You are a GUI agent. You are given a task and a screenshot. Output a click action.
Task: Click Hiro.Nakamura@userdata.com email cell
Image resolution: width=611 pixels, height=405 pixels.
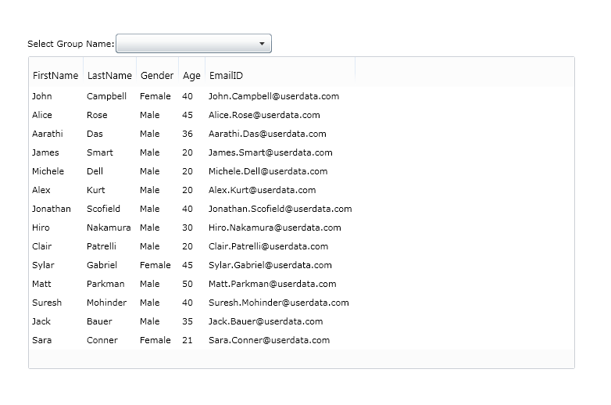point(275,228)
